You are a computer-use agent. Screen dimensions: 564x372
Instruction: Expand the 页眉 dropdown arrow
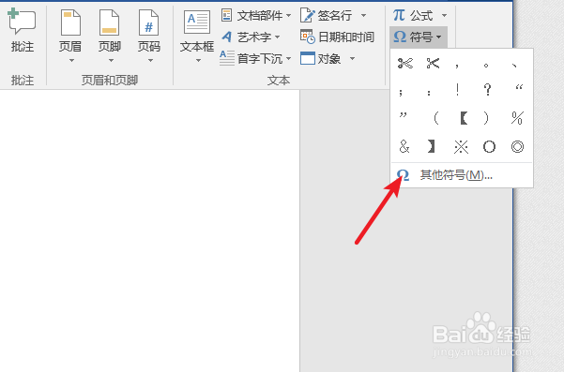point(71,60)
